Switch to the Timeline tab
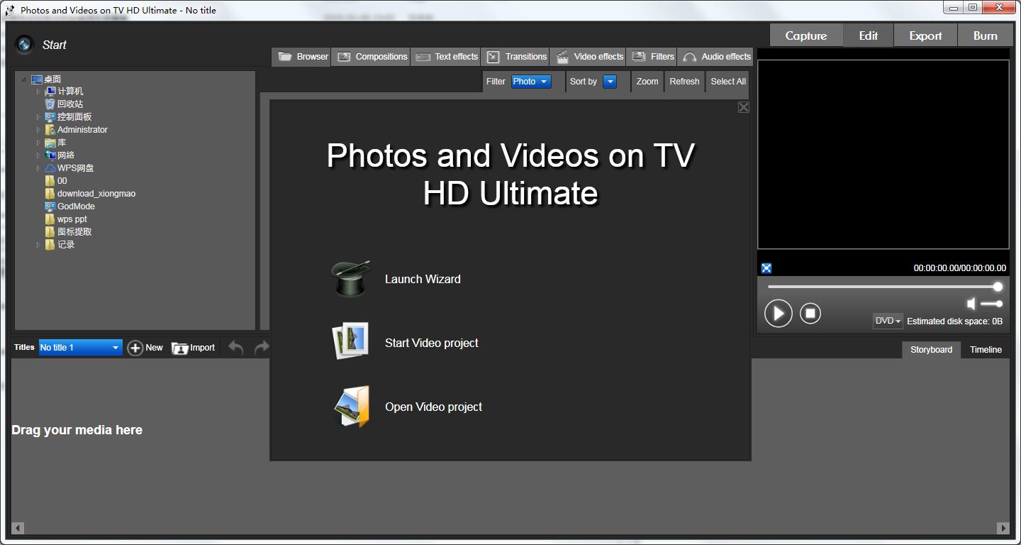 pos(986,349)
